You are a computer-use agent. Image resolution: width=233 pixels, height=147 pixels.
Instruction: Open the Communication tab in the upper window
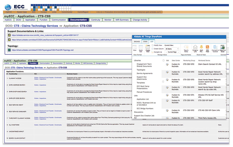(x=59, y=20)
